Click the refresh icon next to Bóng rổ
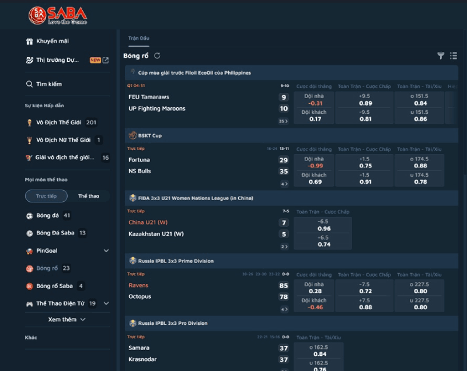The height and width of the screenshot is (371, 467). point(157,55)
